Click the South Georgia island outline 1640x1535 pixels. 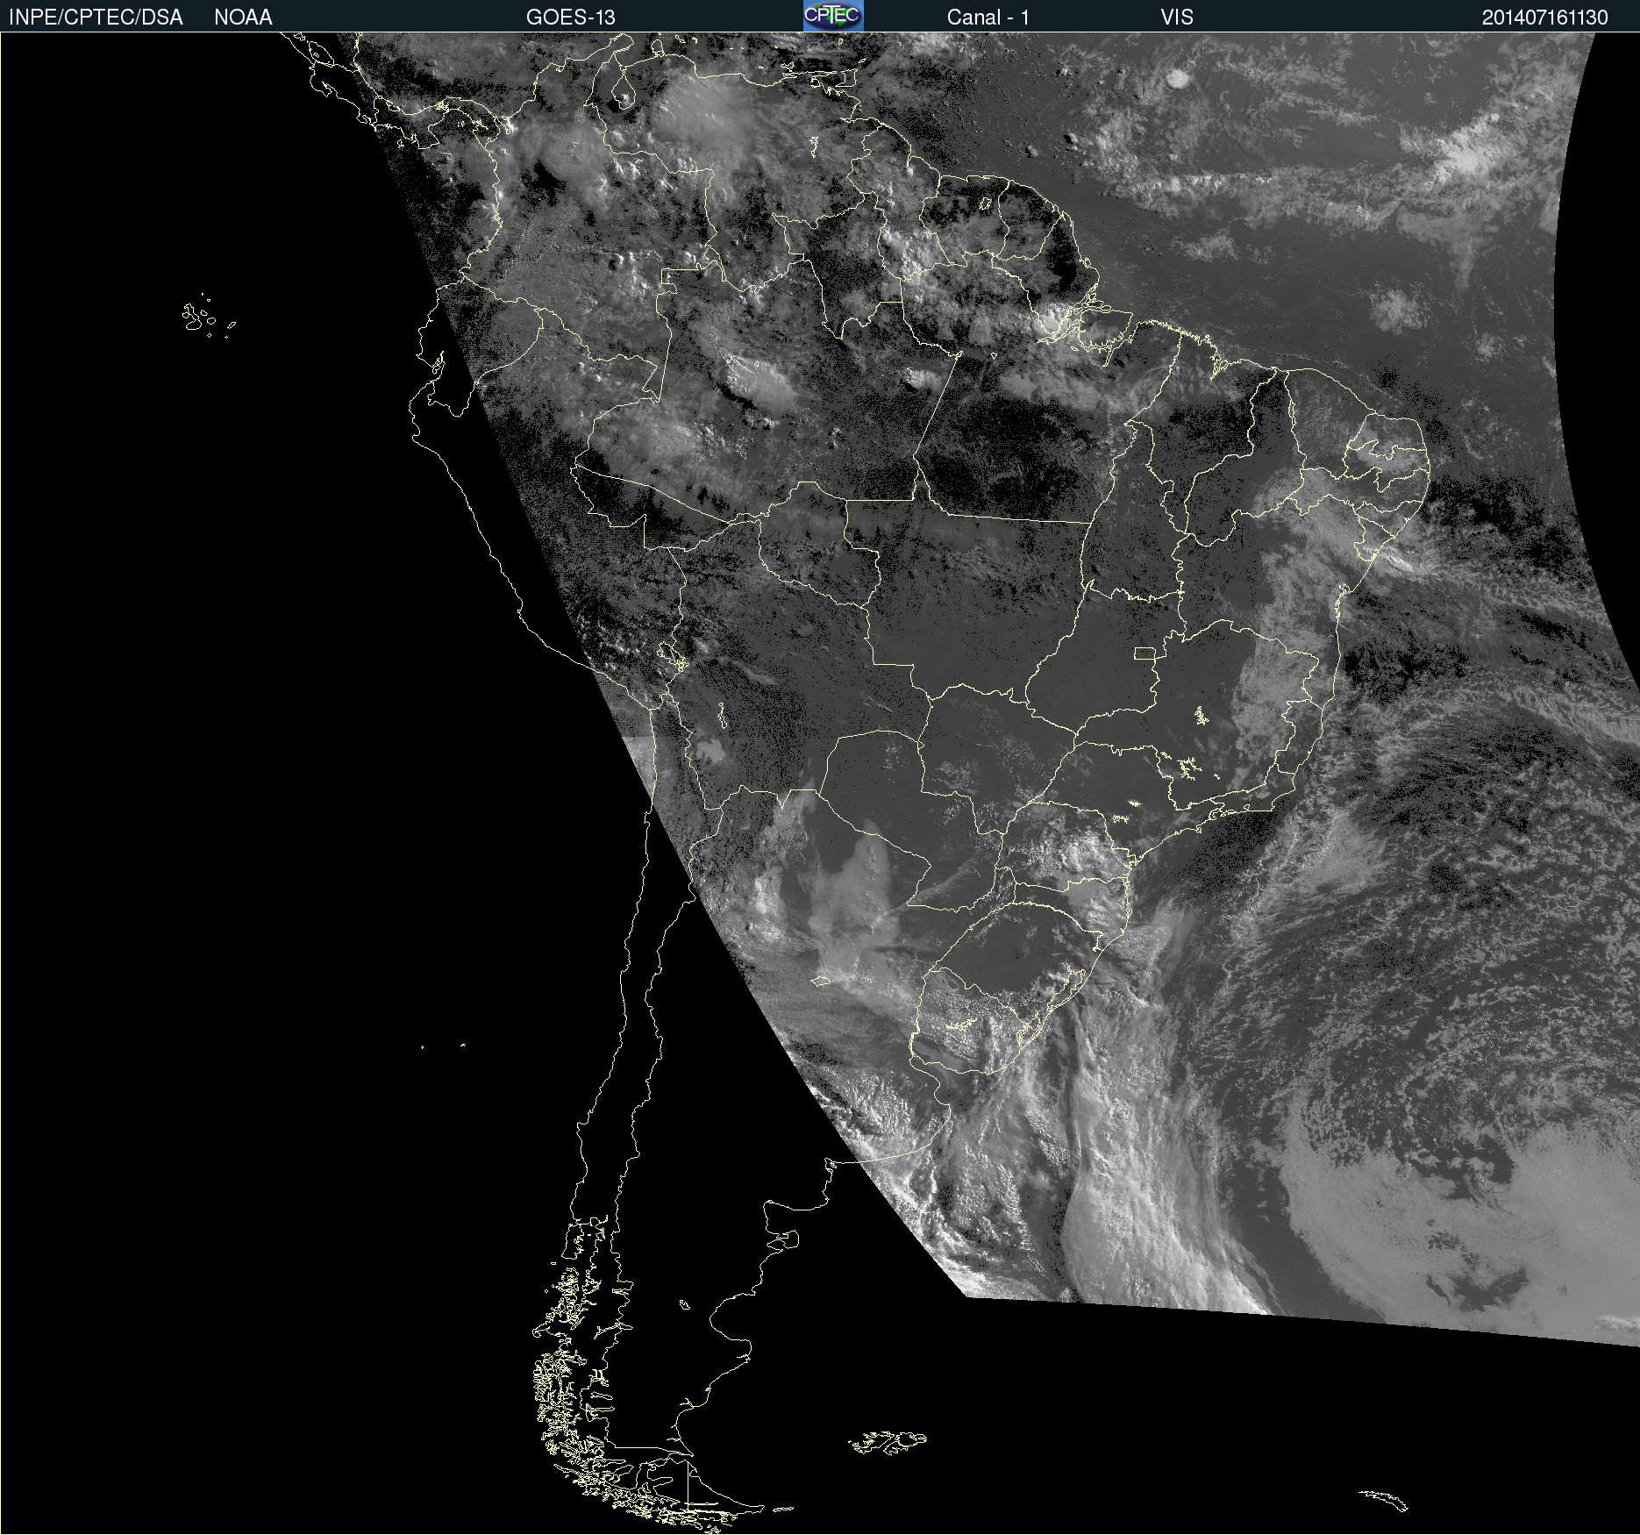click(x=1385, y=1499)
